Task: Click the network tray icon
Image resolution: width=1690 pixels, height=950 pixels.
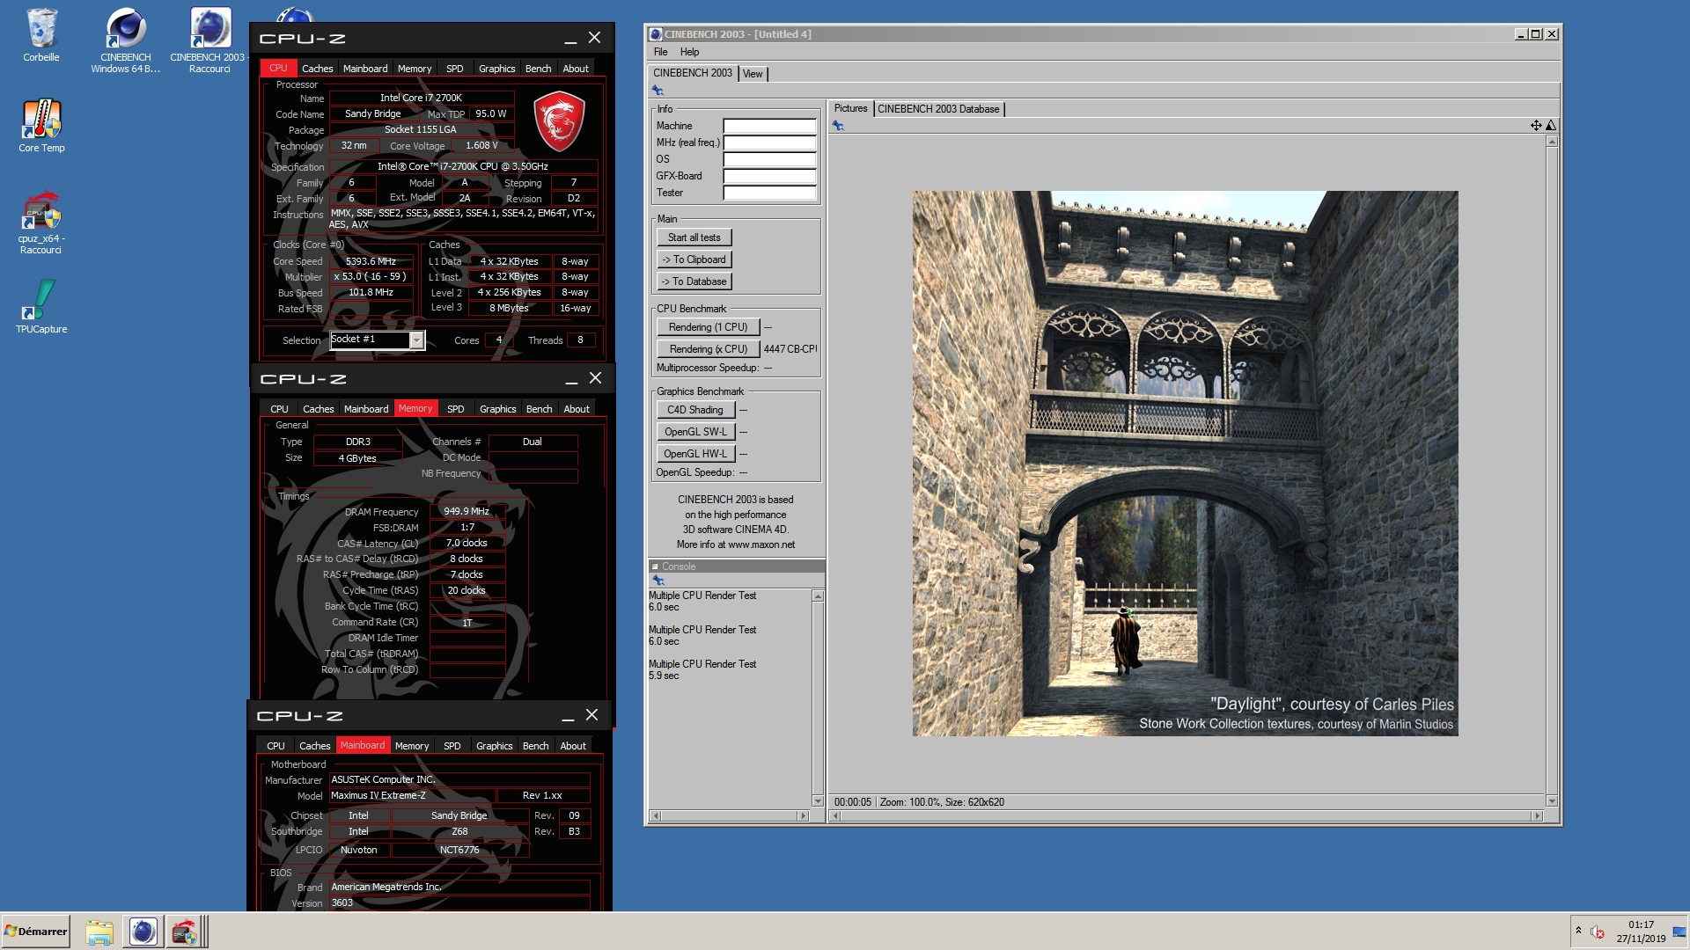Action: [x=1679, y=932]
